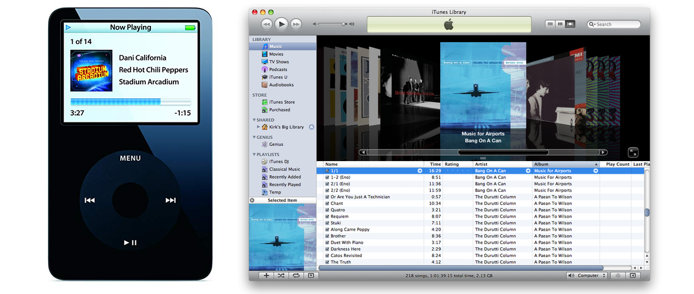Click the iTunes volume slider
The height and width of the screenshot is (294, 694).
coord(334,24)
